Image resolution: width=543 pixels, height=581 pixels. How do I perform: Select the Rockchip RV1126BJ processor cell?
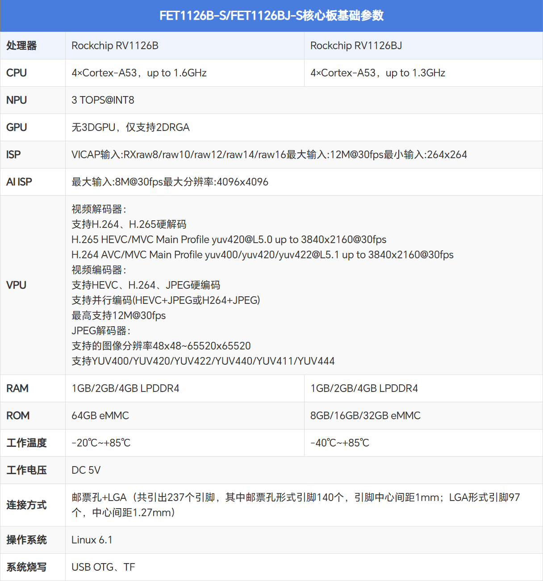point(356,46)
